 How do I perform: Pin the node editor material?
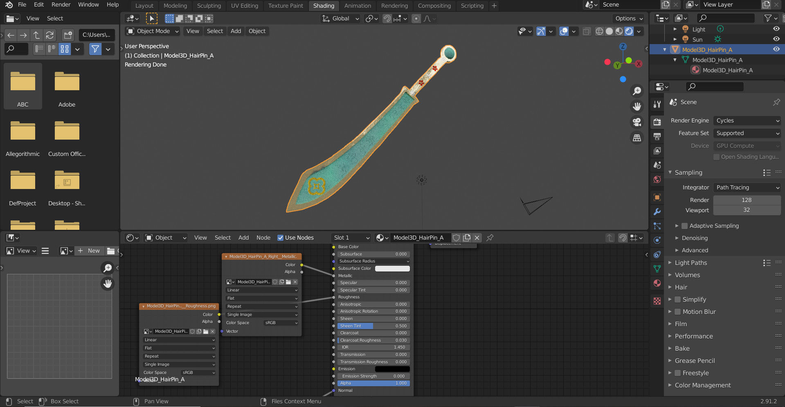coord(490,238)
